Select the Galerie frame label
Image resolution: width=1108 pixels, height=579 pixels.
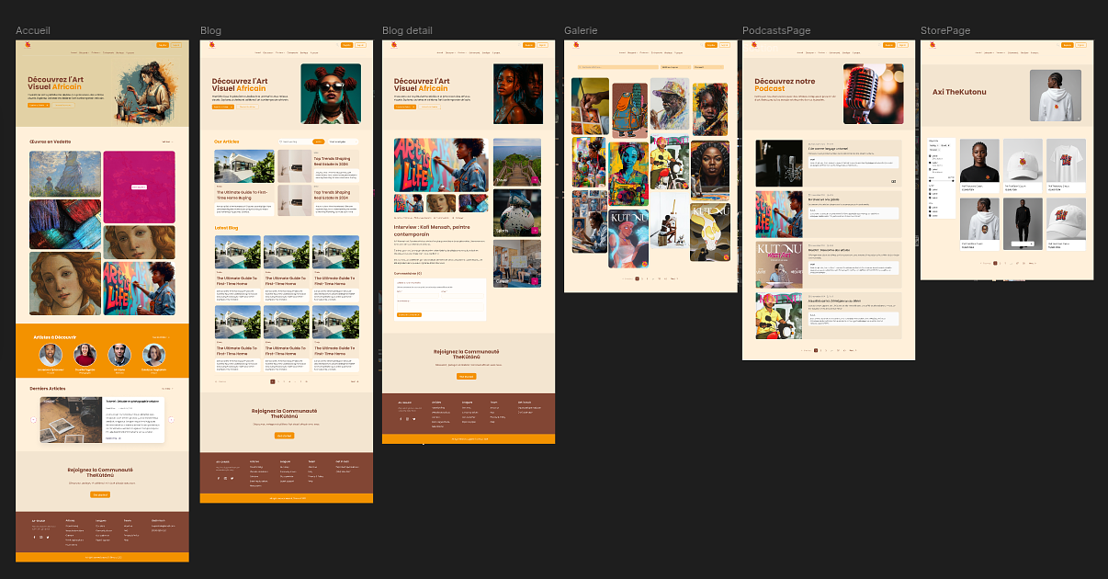pyautogui.click(x=581, y=30)
